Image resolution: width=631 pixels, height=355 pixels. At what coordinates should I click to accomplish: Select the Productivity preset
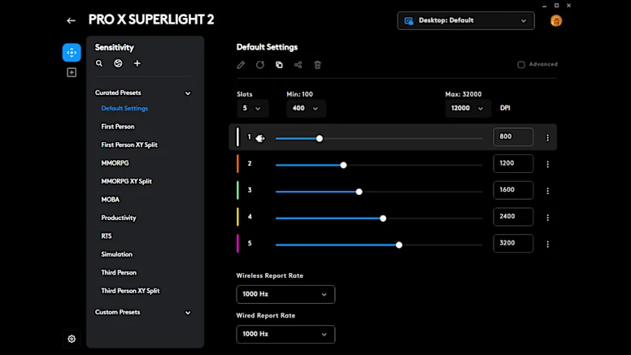119,218
